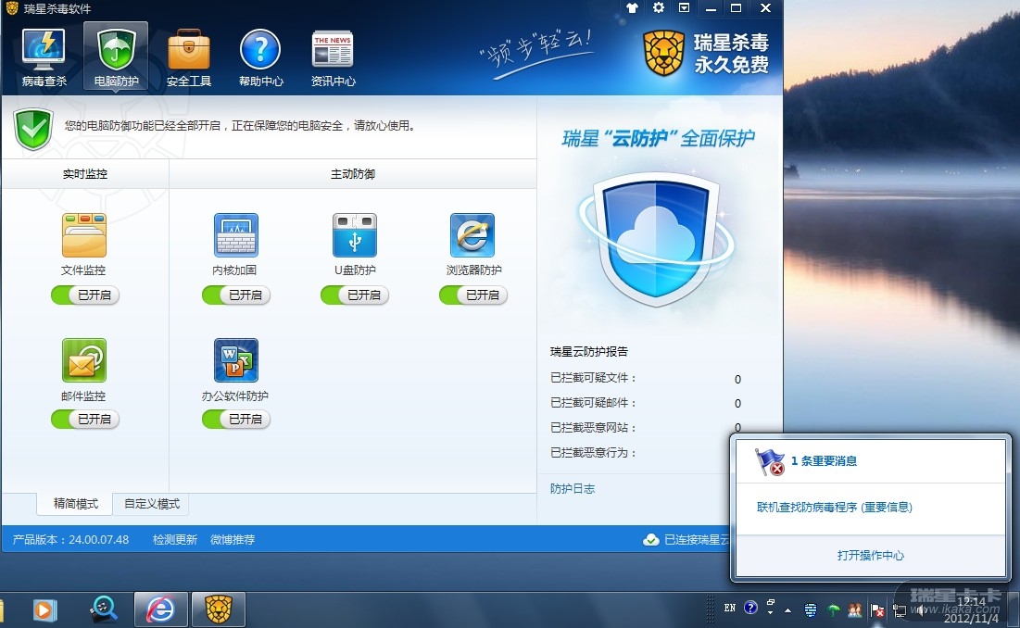Show hidden tray icons arrow
Viewport: 1020px width, 628px height.
click(787, 610)
